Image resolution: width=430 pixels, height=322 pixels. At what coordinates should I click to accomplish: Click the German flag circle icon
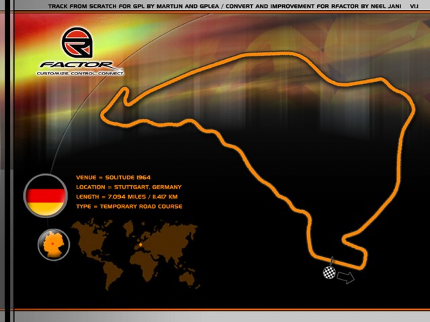click(x=46, y=196)
